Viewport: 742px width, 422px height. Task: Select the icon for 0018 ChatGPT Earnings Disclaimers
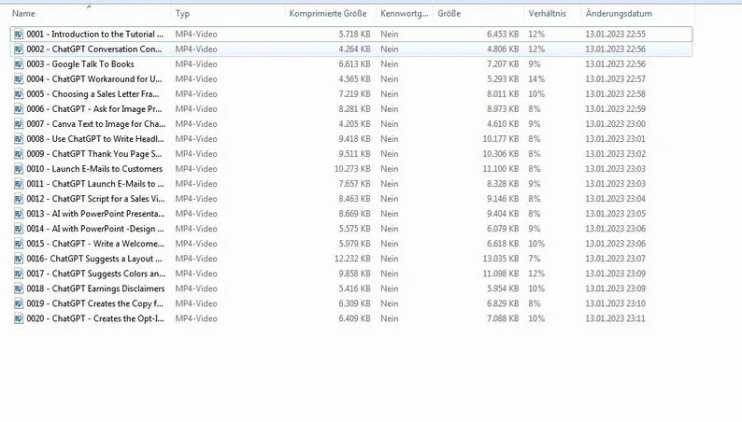pos(18,288)
